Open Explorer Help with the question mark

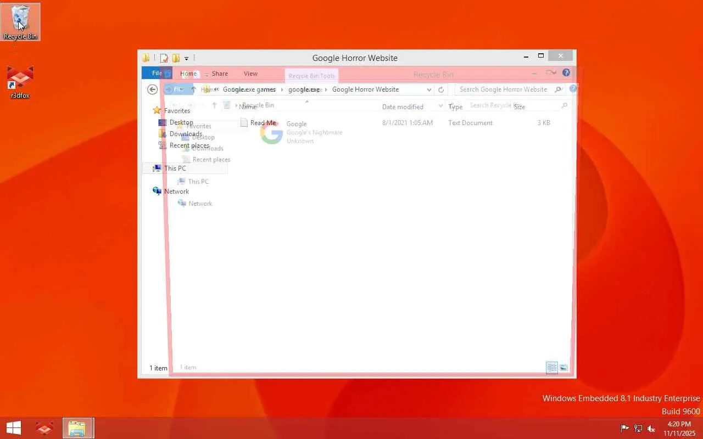[x=566, y=72]
